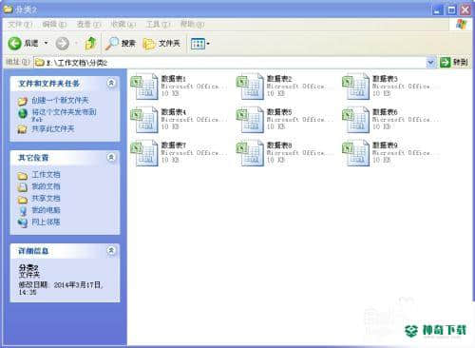Click the window title bar folder icon
Screen dimensions: 475x348
coord(9,10)
